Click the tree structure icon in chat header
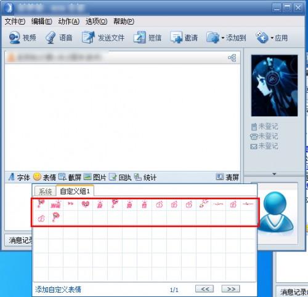 232,58
